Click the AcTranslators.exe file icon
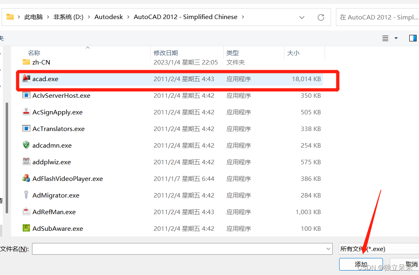Viewport: 419px width, 275px height. point(26,129)
